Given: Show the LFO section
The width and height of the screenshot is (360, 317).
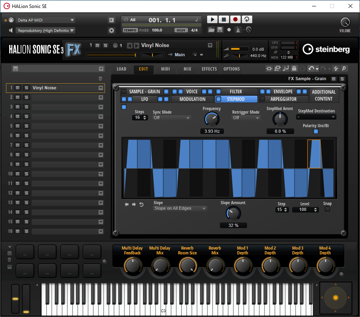Looking at the screenshot, I should click(x=144, y=99).
